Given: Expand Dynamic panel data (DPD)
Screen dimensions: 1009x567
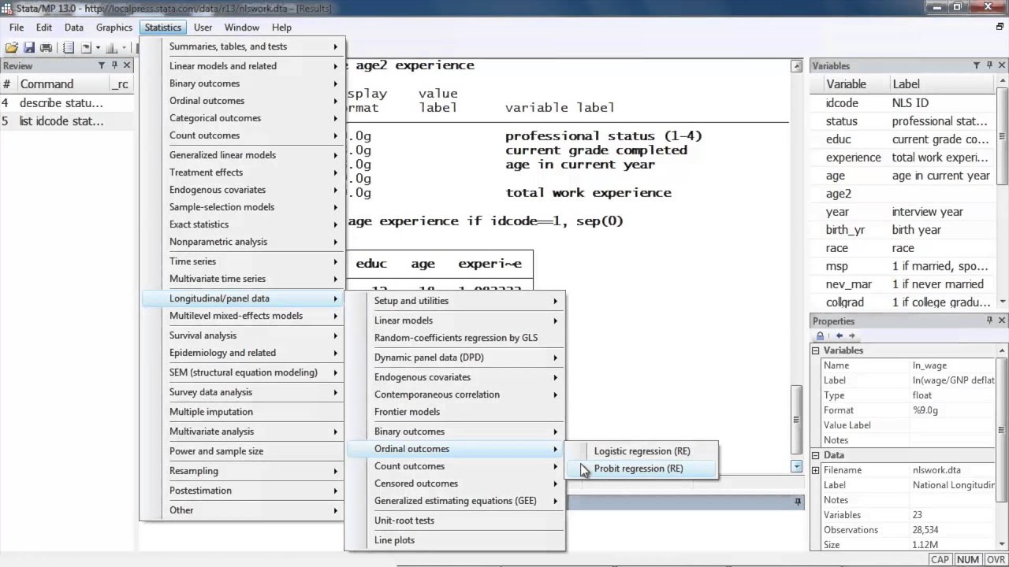Looking at the screenshot, I should click(x=455, y=358).
